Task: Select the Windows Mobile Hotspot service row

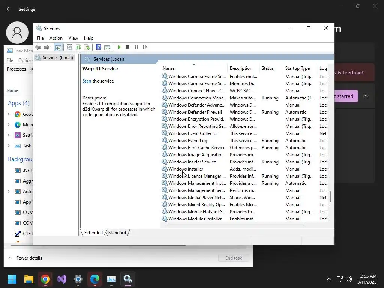Action: pyautogui.click(x=244, y=212)
